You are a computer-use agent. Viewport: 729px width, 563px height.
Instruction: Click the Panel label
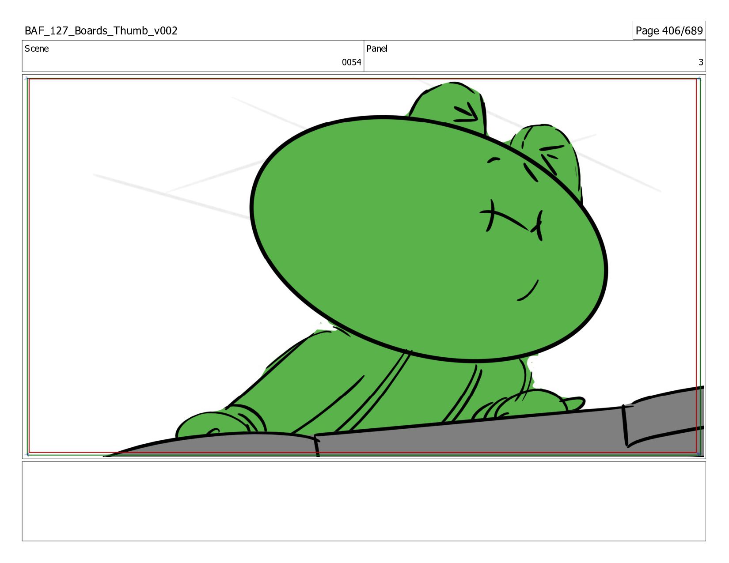377,49
